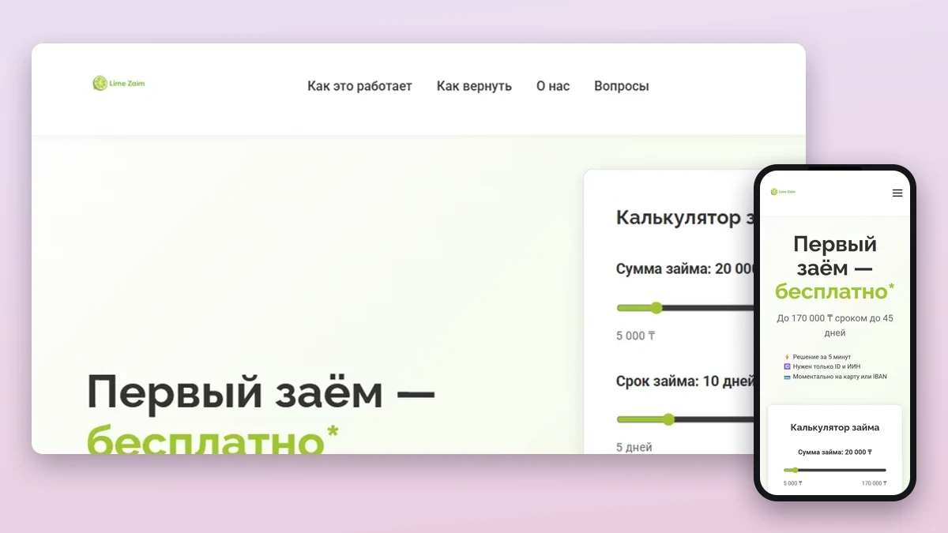Click the Lime Zaim logo on desktop

pos(118,83)
